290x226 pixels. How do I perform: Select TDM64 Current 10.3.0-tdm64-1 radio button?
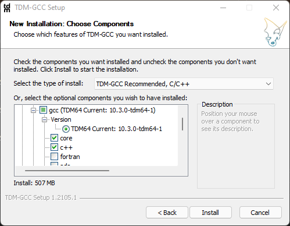click(66, 129)
